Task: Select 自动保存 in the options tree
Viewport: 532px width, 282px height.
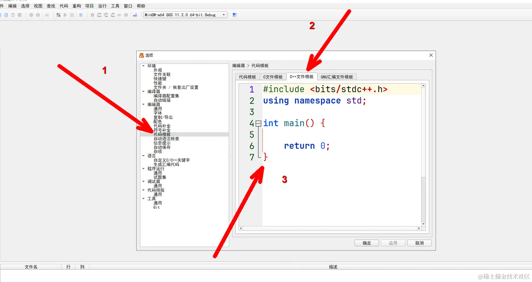Action: [x=162, y=147]
